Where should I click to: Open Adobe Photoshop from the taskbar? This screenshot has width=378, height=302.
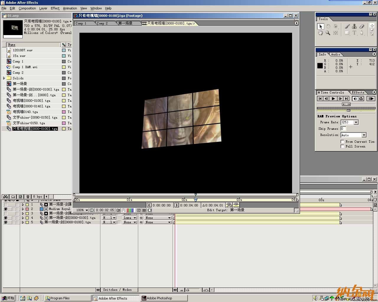click(164, 298)
